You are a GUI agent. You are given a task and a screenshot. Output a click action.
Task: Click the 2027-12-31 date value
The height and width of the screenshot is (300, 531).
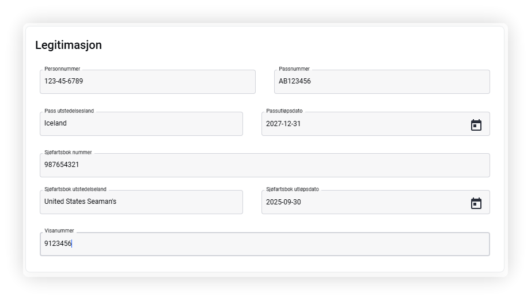283,124
